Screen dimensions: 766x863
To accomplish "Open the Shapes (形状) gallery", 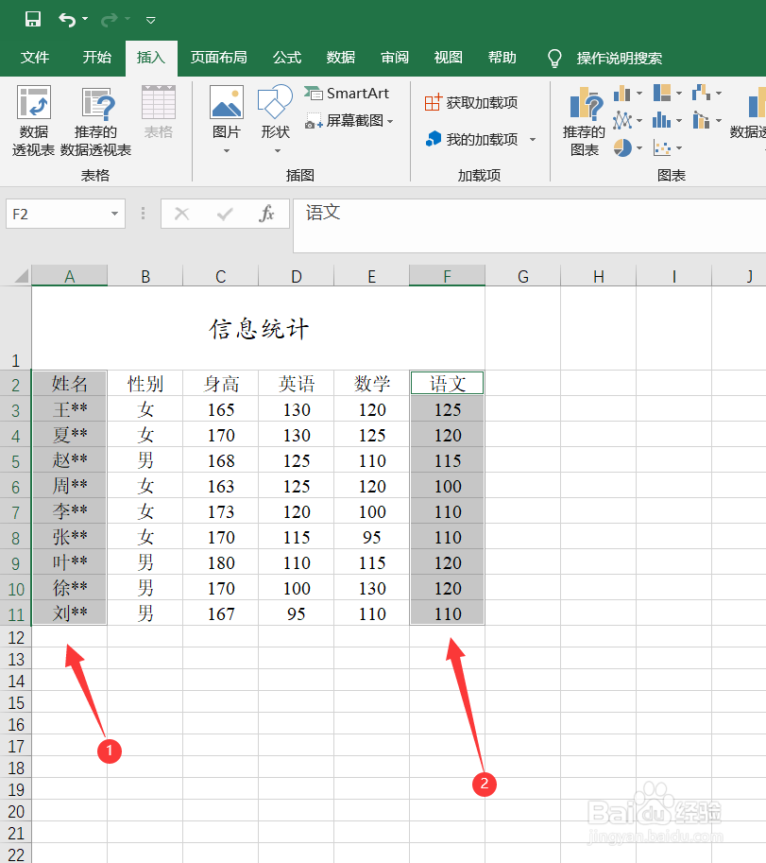I will point(275,112).
